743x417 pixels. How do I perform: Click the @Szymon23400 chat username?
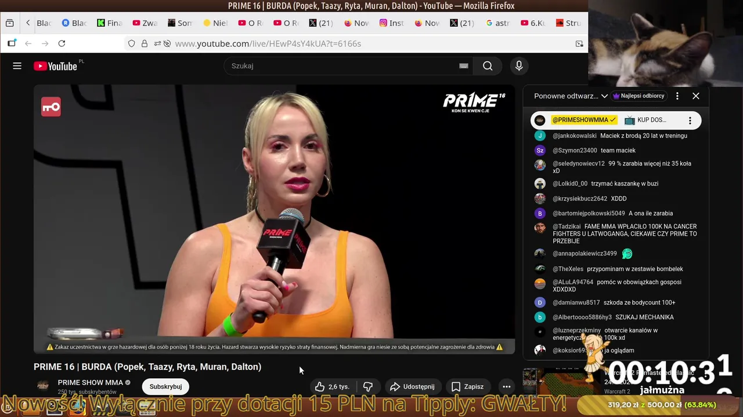pos(575,151)
